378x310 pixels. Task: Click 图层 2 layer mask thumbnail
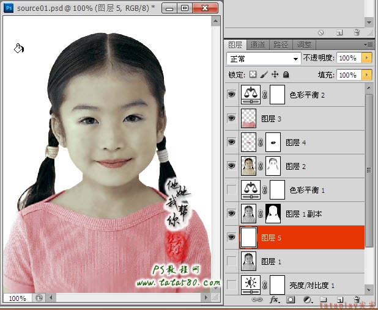273,166
